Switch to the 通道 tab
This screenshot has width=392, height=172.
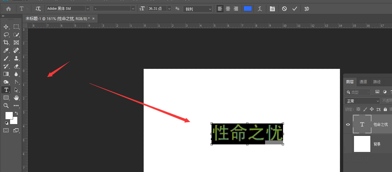(363, 82)
